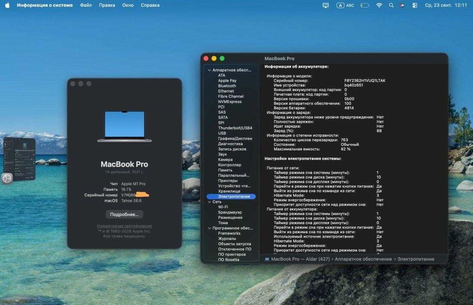
Task: Click the colored flag icon in menu bar
Action: pos(402,5)
